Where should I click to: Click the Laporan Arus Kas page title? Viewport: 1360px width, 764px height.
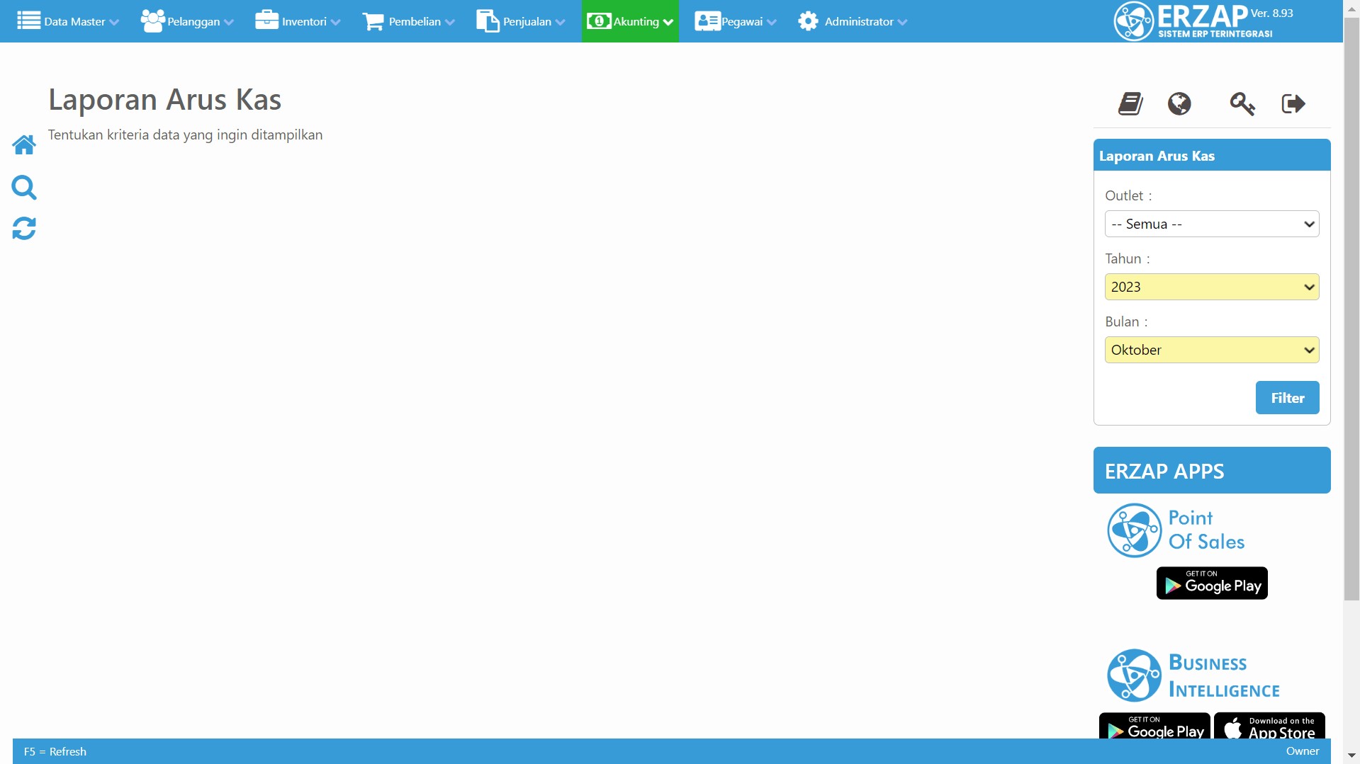click(x=164, y=100)
